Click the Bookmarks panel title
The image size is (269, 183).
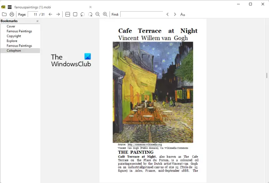(9, 21)
